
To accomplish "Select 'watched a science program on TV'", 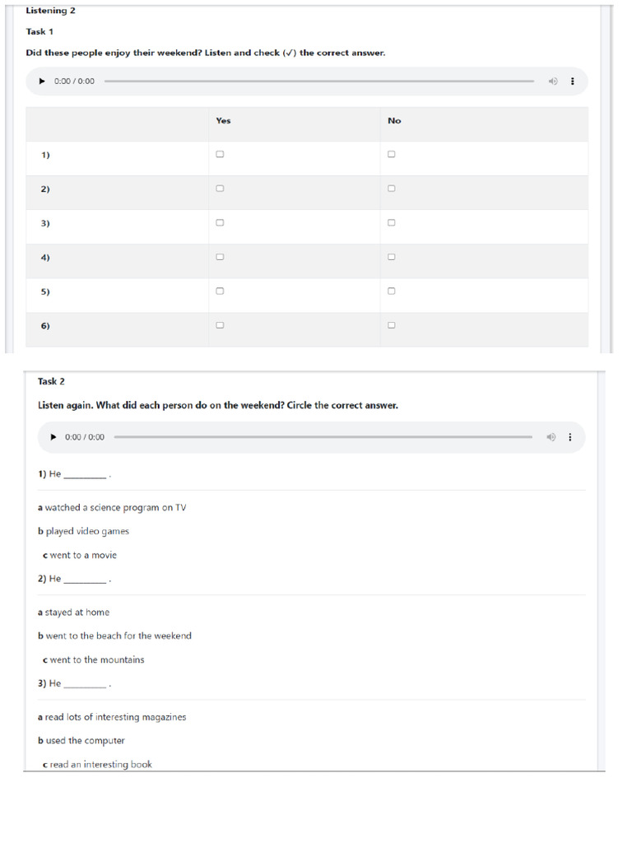I will coord(112,508).
